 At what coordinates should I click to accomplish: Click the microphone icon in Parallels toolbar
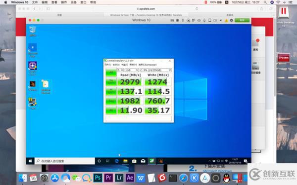click(204, 20)
